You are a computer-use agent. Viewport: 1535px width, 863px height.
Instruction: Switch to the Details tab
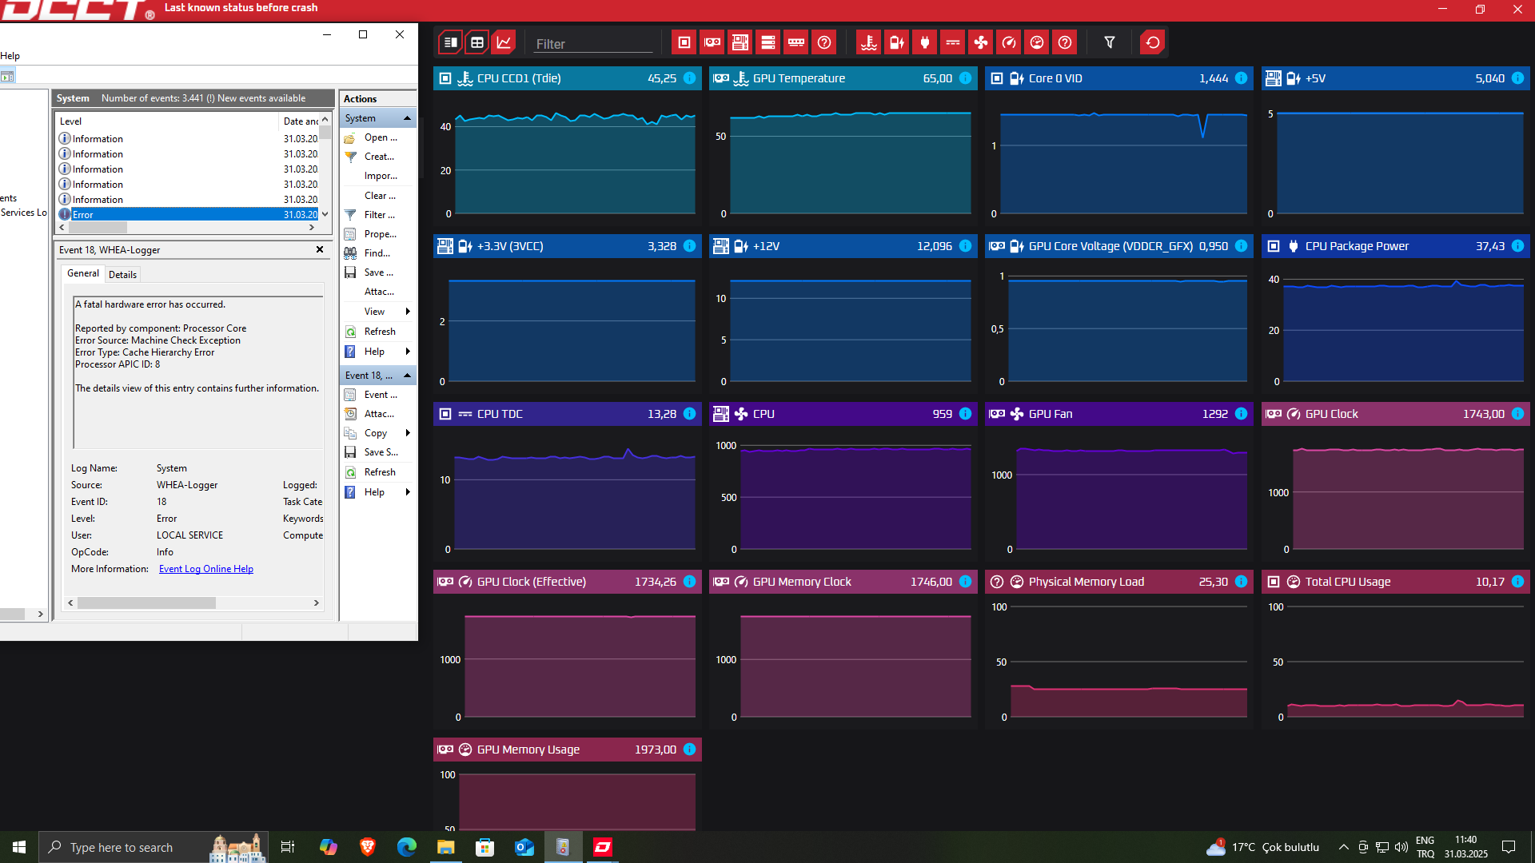pos(122,274)
